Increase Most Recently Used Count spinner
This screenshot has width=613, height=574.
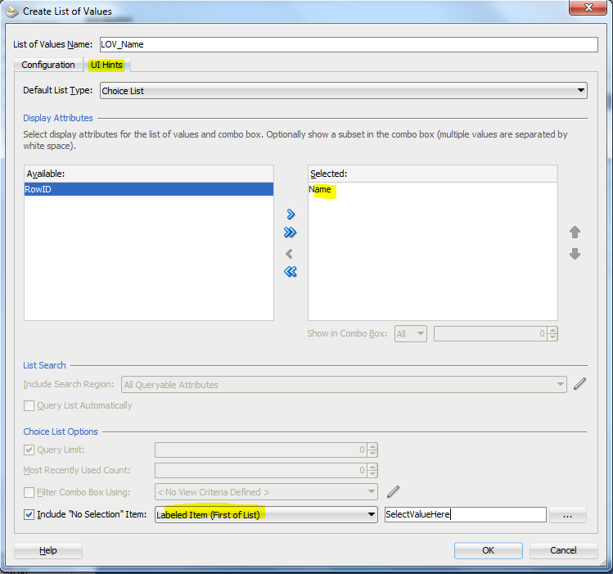(x=372, y=467)
